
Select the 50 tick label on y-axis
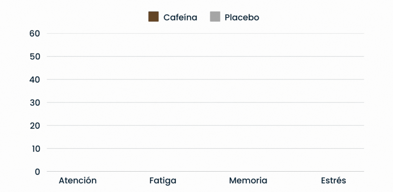click(35, 56)
